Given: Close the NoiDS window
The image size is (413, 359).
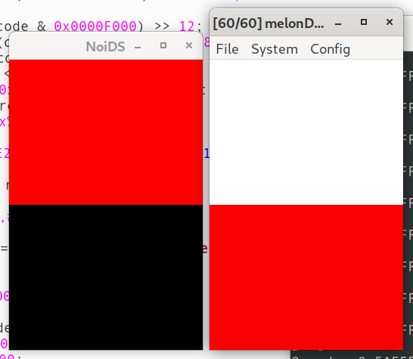Looking at the screenshot, I should (x=189, y=45).
